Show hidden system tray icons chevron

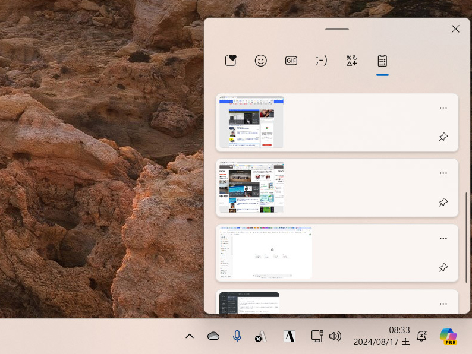(190, 336)
